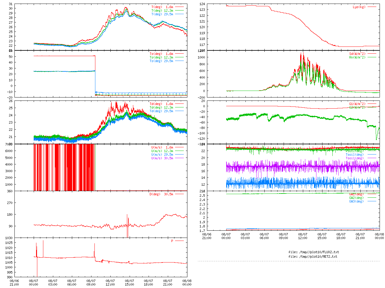Click the FLUX2.txt file path text
385x288 pixels.
click(313, 252)
